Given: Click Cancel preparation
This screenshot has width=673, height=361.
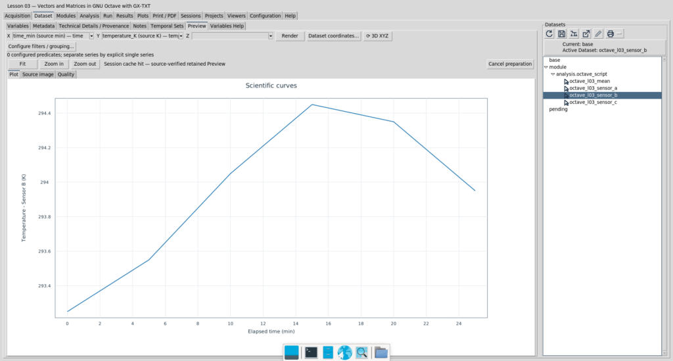Looking at the screenshot, I should pos(510,64).
